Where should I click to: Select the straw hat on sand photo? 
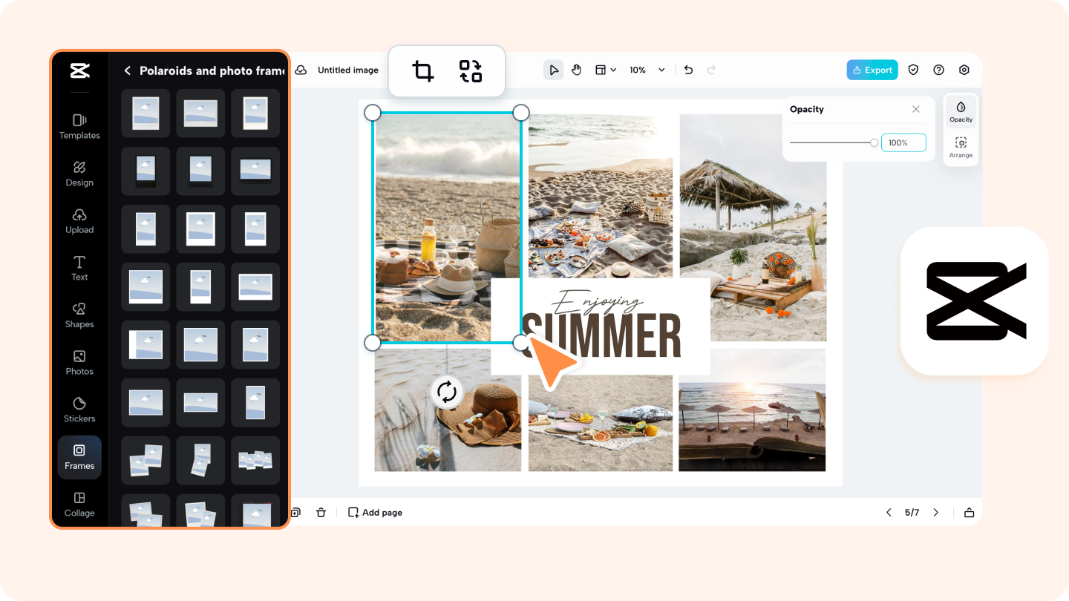tap(448, 412)
